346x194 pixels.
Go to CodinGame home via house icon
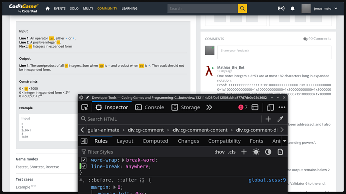[x=47, y=8]
